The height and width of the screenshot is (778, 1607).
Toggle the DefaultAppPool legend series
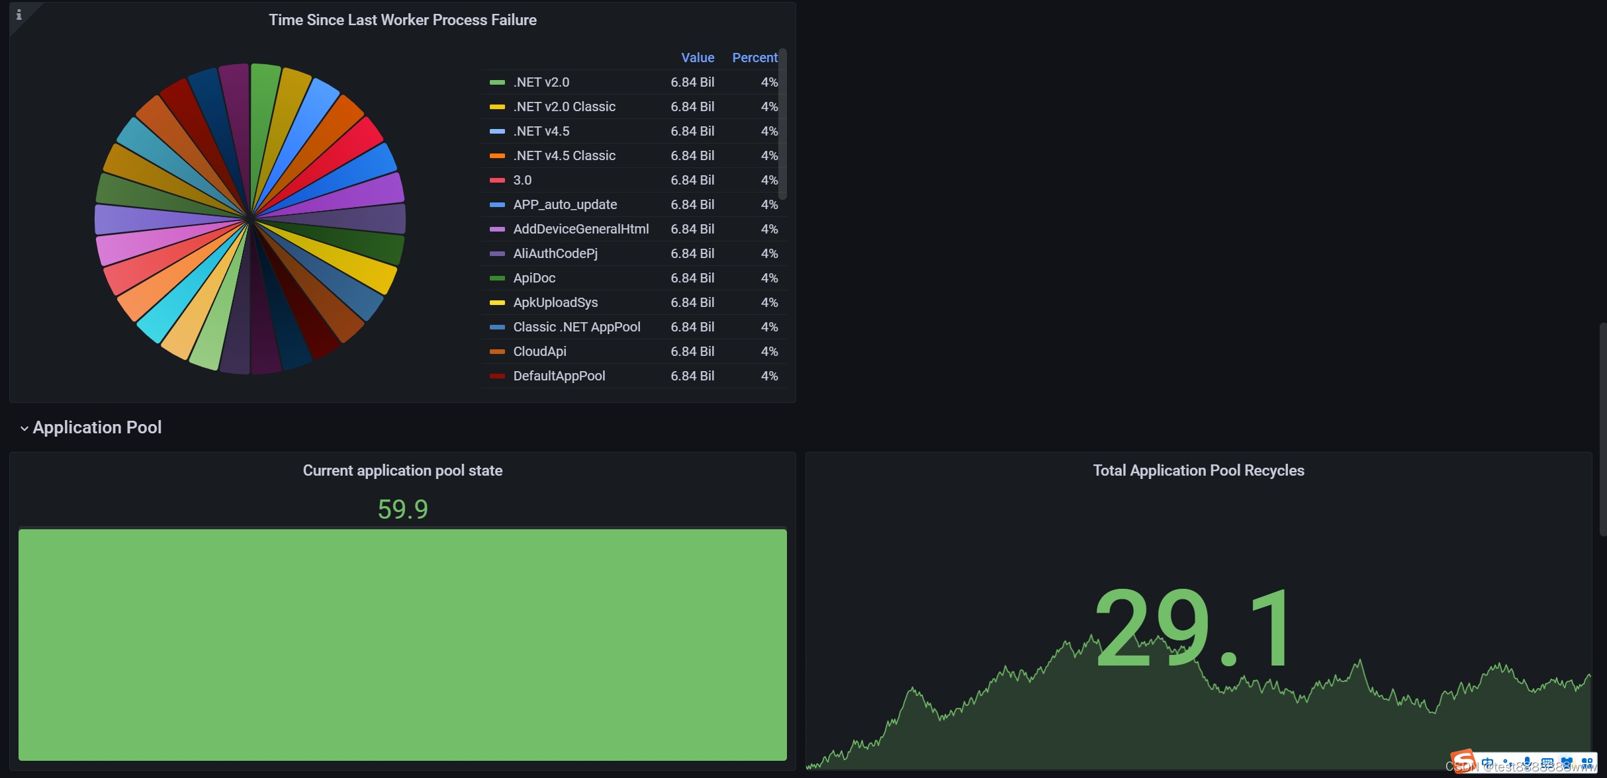(x=559, y=376)
